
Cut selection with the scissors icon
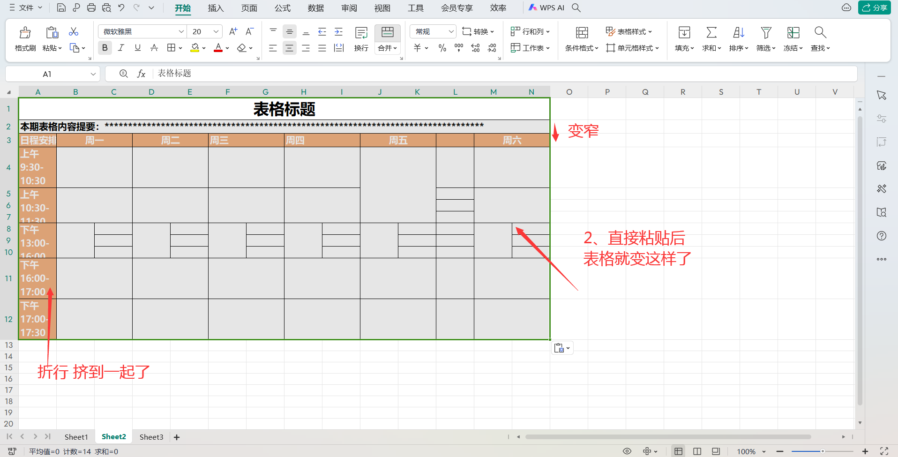[x=74, y=31]
